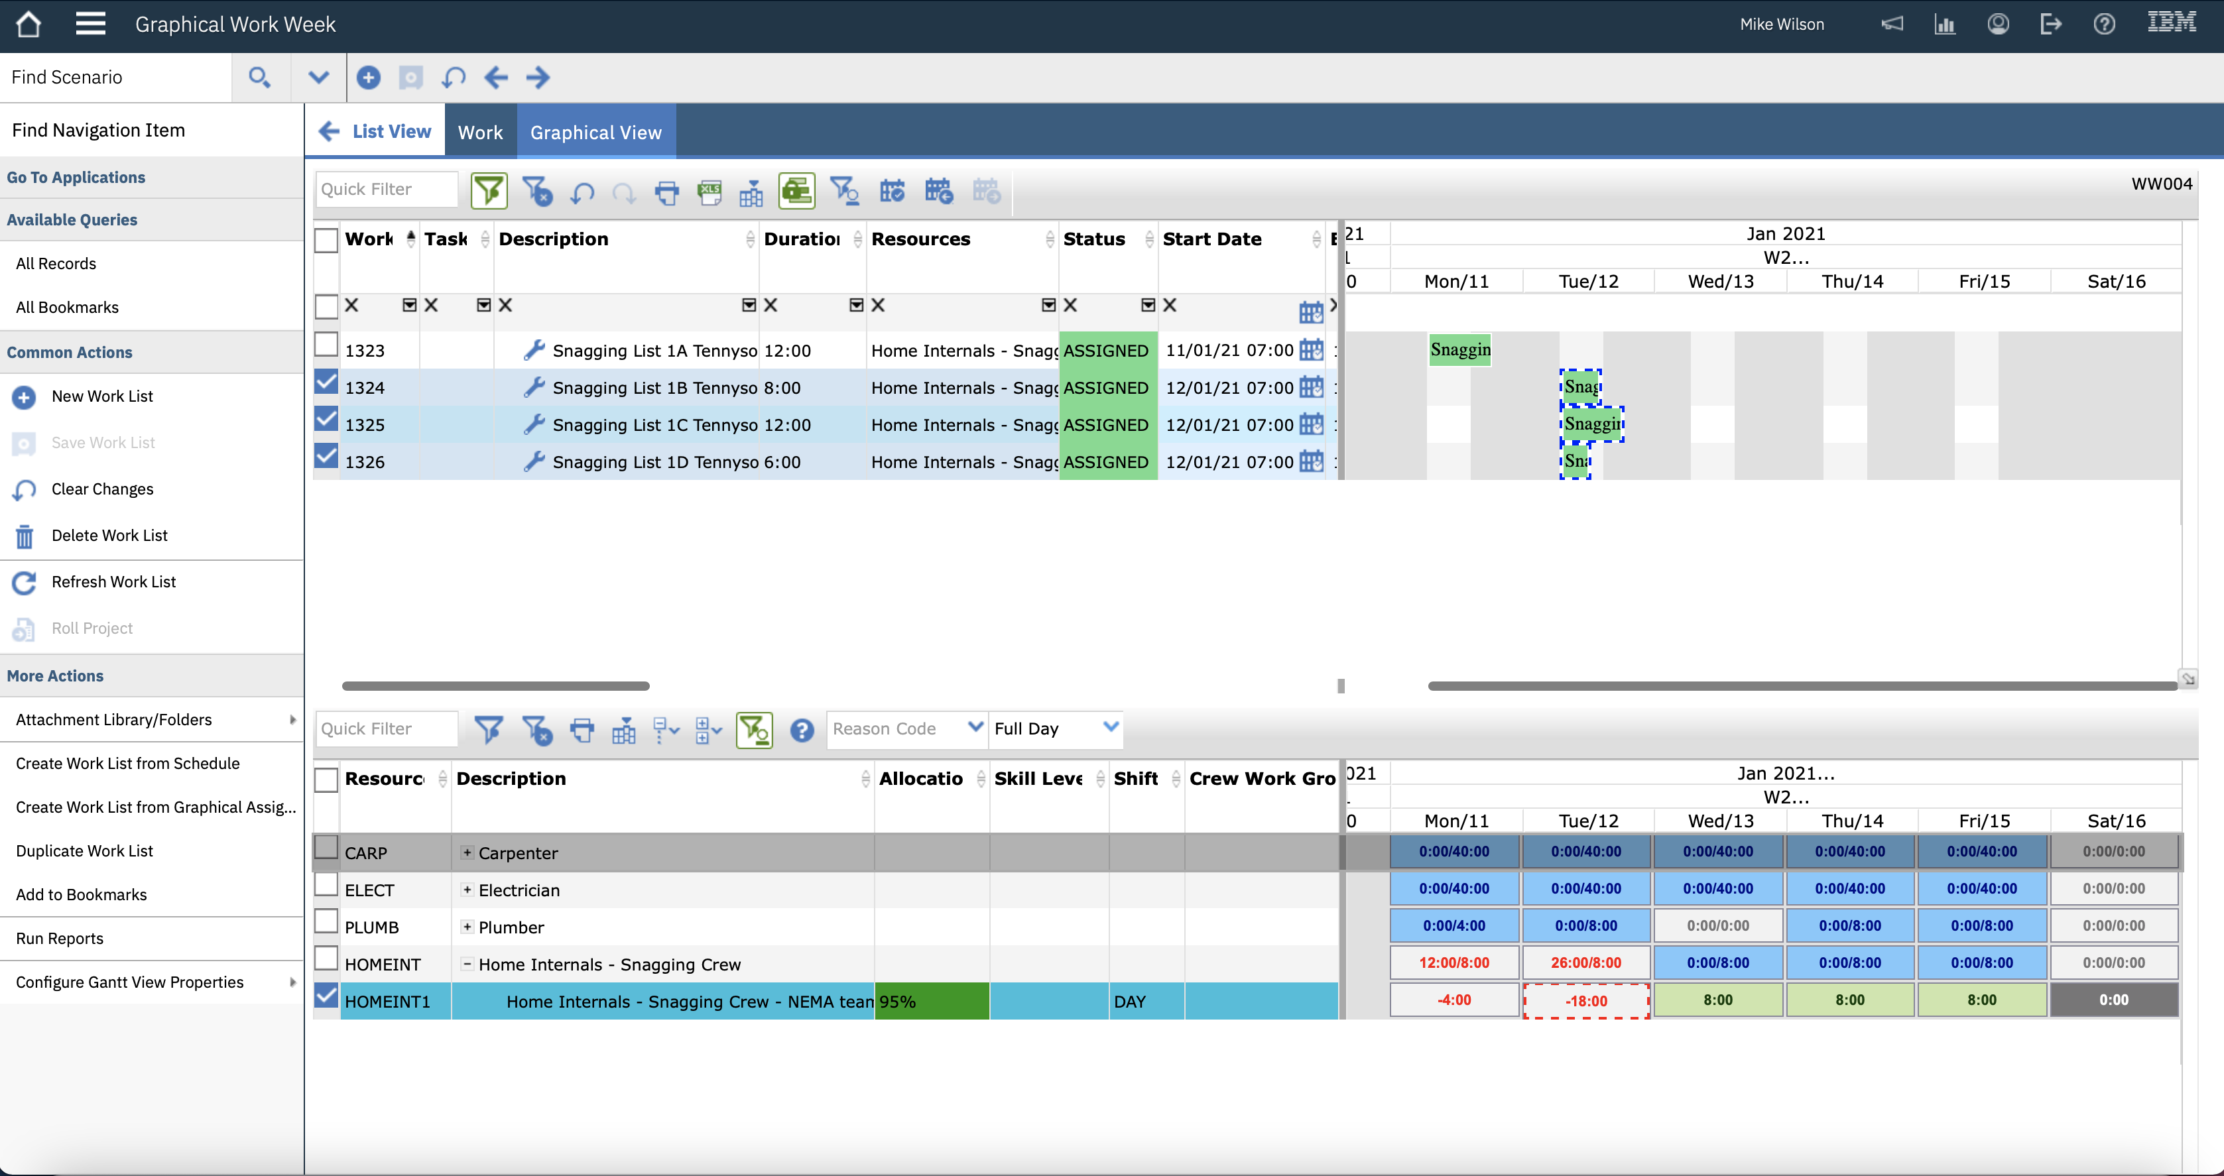This screenshot has width=2224, height=1176.
Task: Click the reports bar chart icon in header
Action: click(x=1944, y=24)
